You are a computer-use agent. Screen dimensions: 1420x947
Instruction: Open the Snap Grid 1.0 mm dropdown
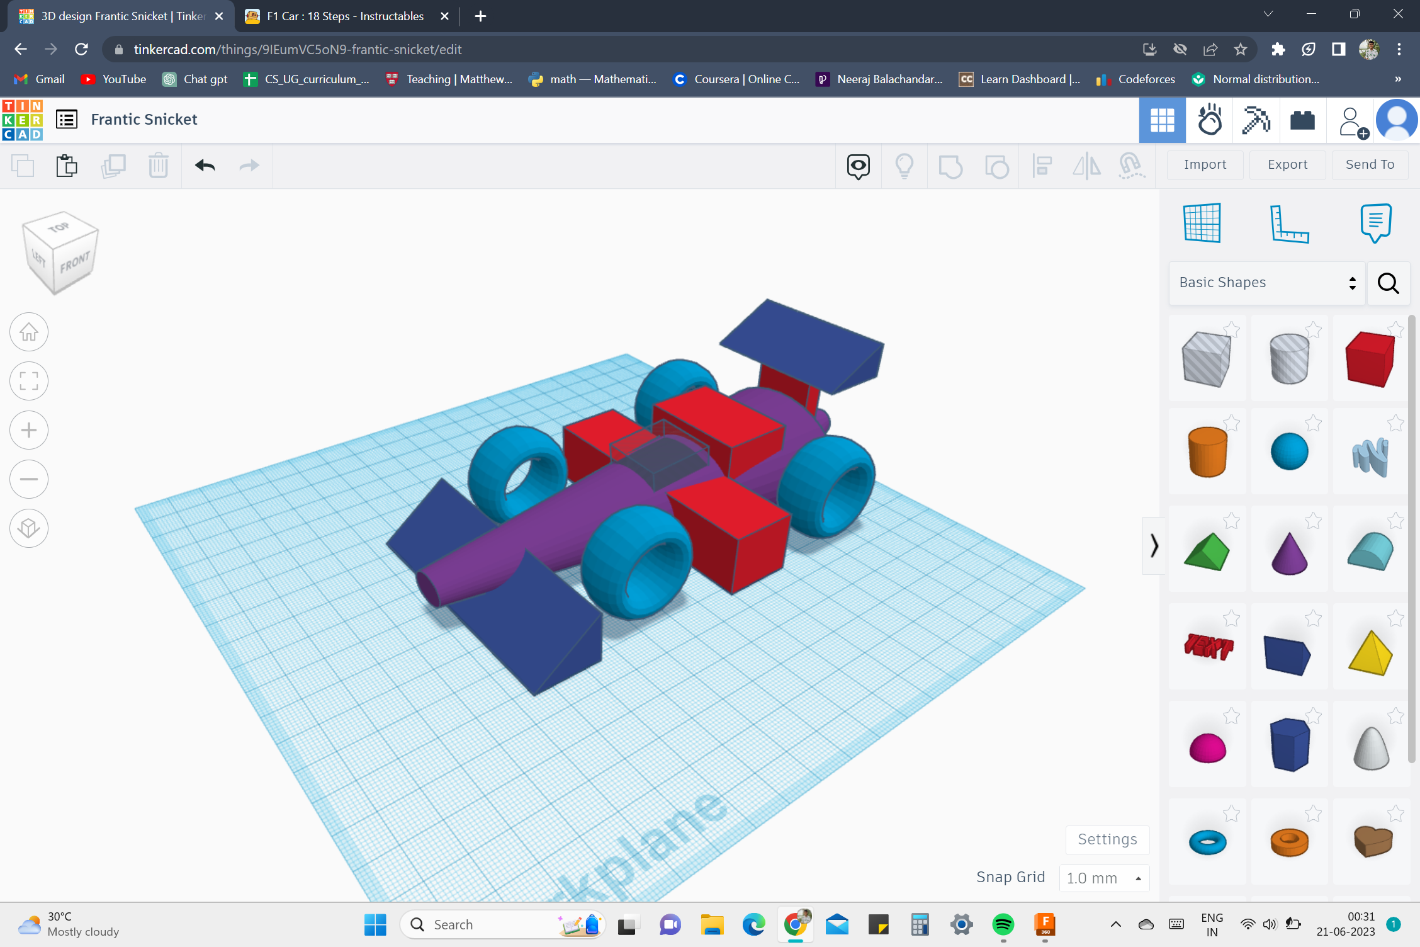coord(1104,878)
